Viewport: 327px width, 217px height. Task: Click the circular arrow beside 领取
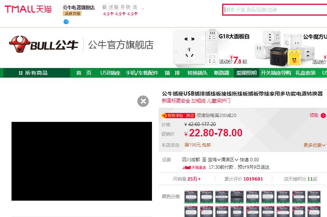coord(324,115)
